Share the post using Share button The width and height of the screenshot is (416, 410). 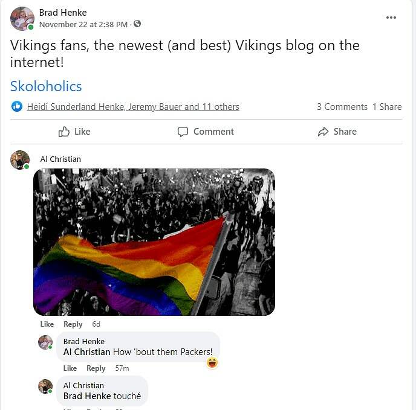pos(337,132)
